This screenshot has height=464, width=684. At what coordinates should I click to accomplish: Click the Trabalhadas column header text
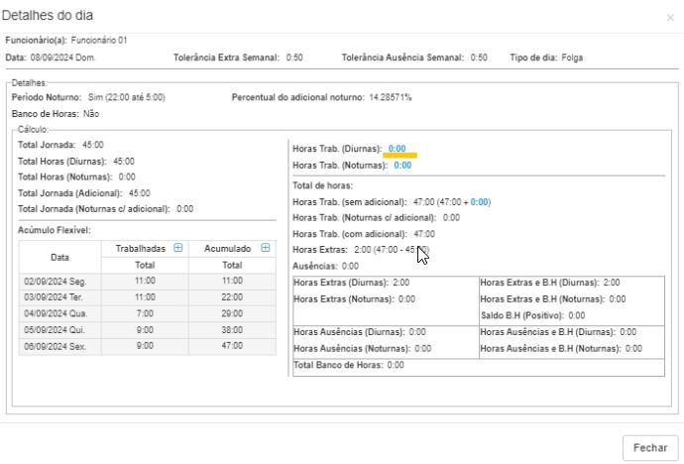click(x=141, y=248)
